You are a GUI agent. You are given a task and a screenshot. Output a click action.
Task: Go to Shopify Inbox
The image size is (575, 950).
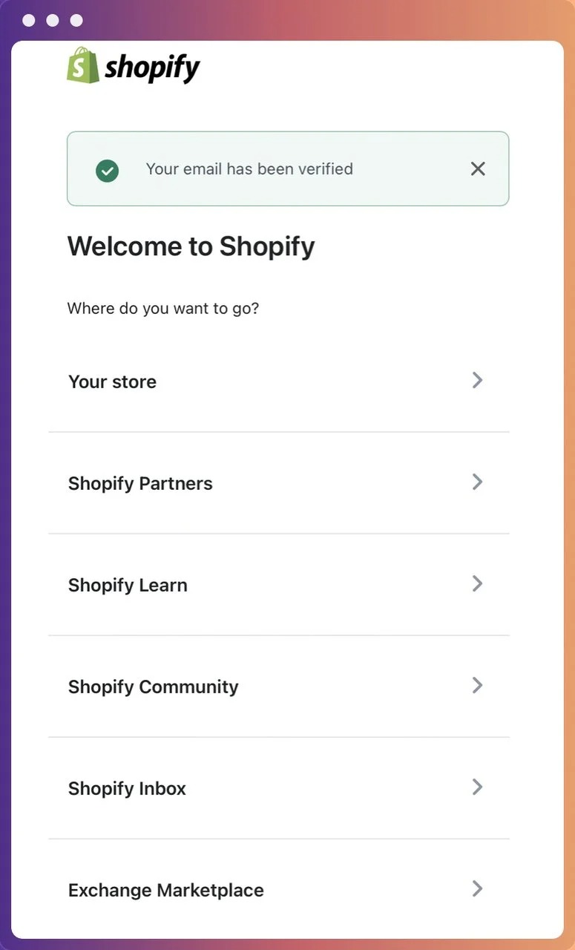coord(127,788)
